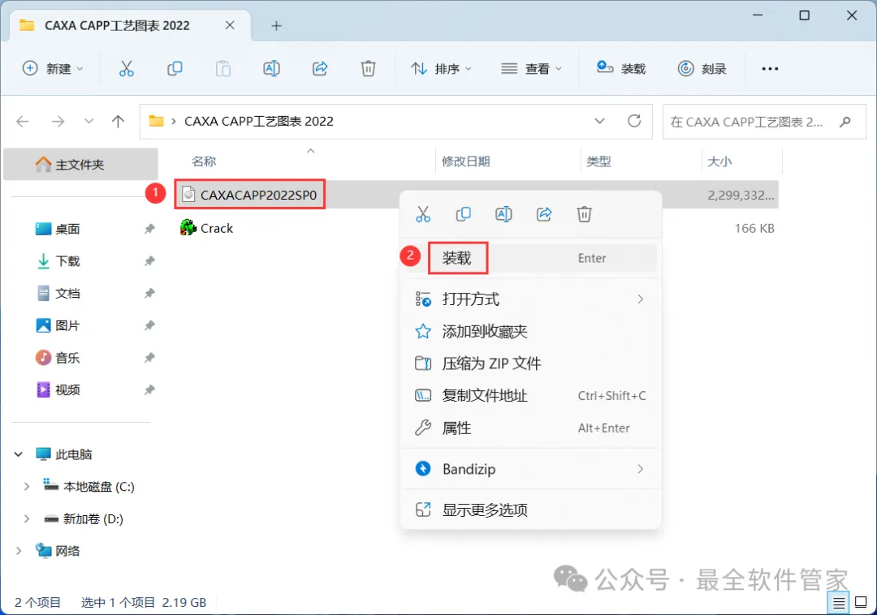The width and height of the screenshot is (877, 615).
Task: Click the search magnifier icon
Action: point(845,122)
